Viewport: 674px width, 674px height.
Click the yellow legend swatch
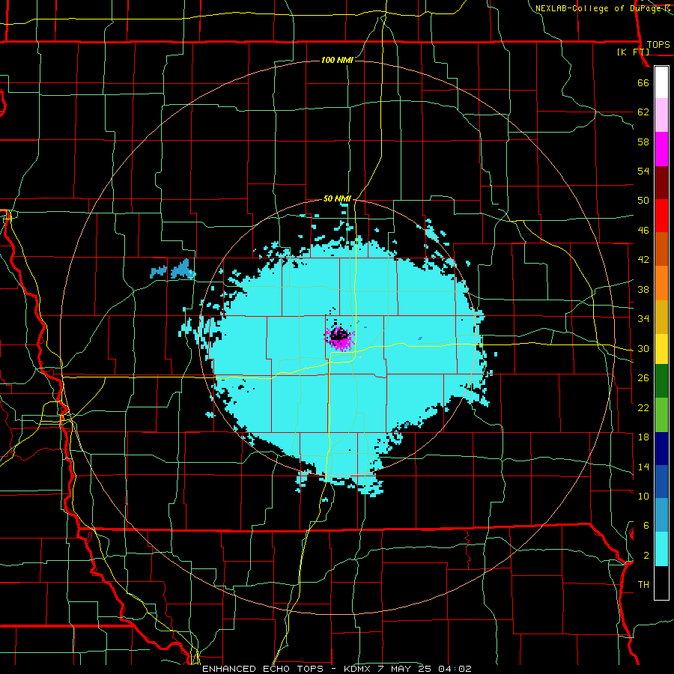pyautogui.click(x=661, y=349)
